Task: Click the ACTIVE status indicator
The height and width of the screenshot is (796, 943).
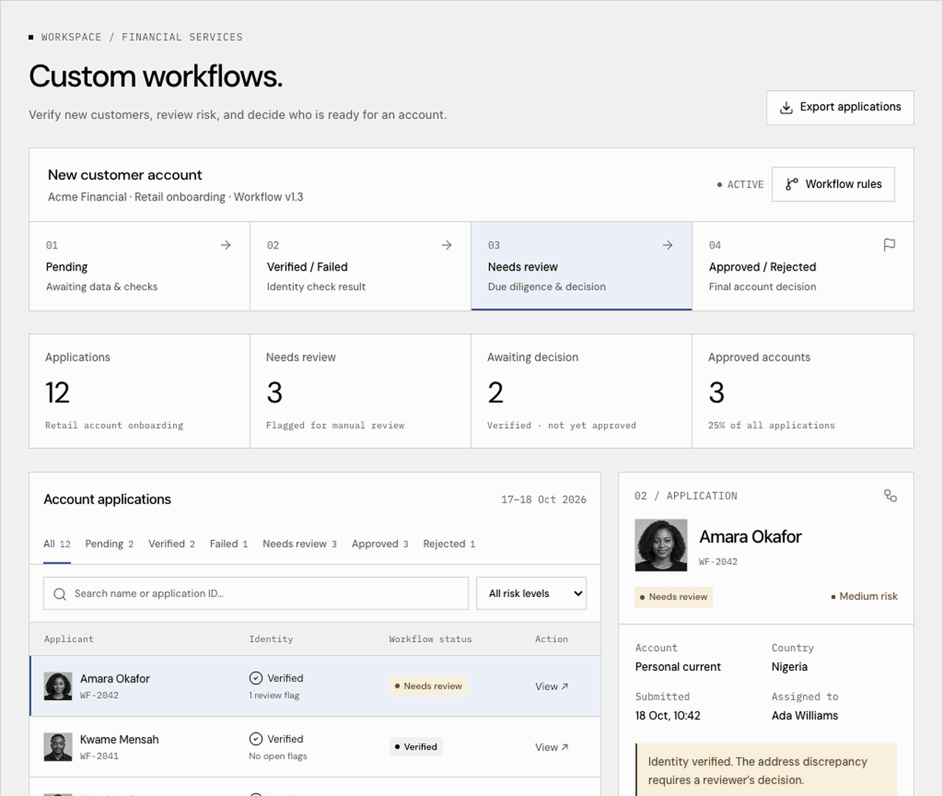Action: tap(740, 184)
